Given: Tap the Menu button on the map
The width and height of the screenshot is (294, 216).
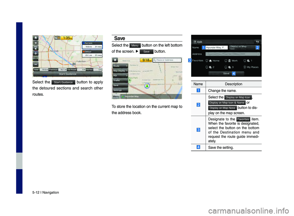Looking at the screenshot, I should (x=116, y=96).
